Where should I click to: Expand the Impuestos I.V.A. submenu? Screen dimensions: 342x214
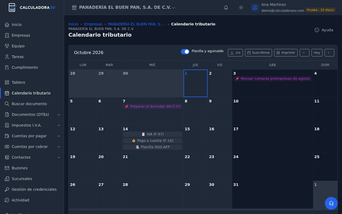(x=59, y=125)
